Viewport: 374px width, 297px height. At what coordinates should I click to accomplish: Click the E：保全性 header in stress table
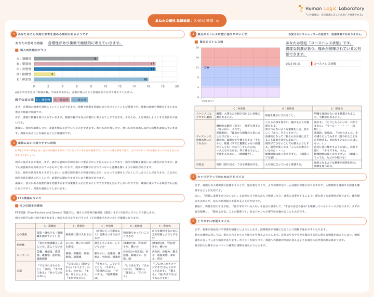337,109
